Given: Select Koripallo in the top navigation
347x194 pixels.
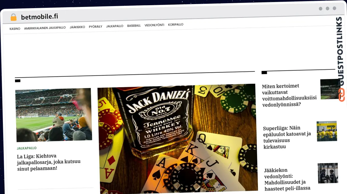Looking at the screenshot, I should tap(176, 24).
